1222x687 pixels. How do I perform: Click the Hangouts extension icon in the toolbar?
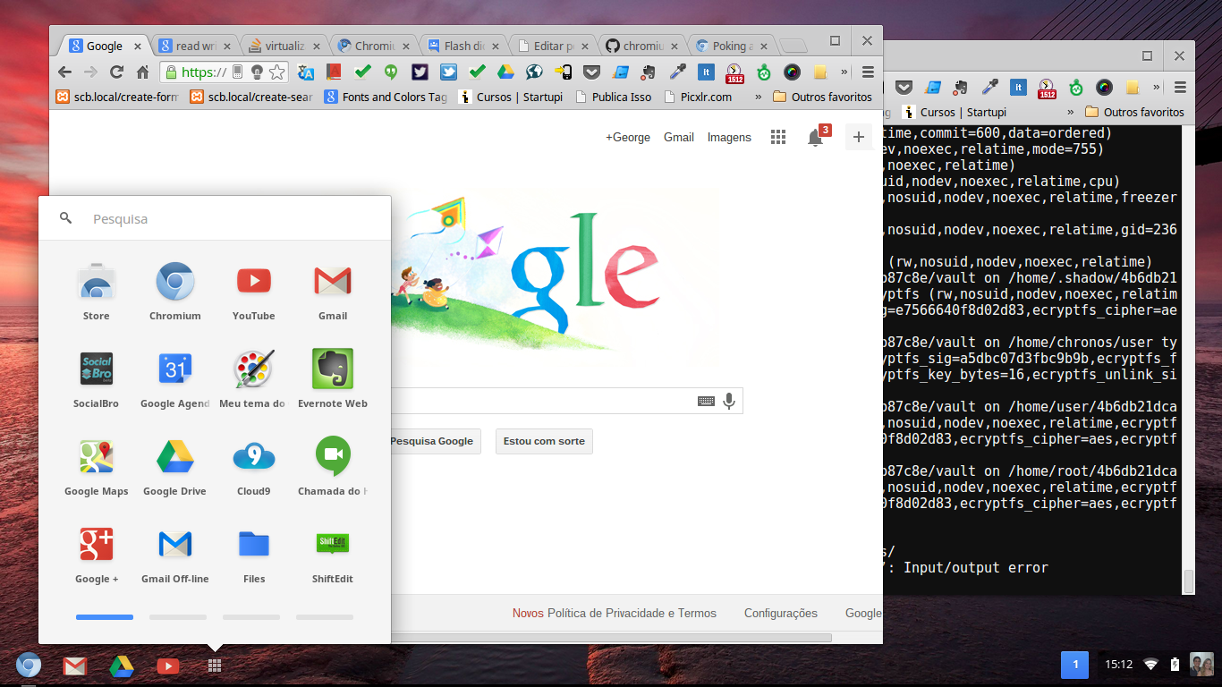pos(391,72)
